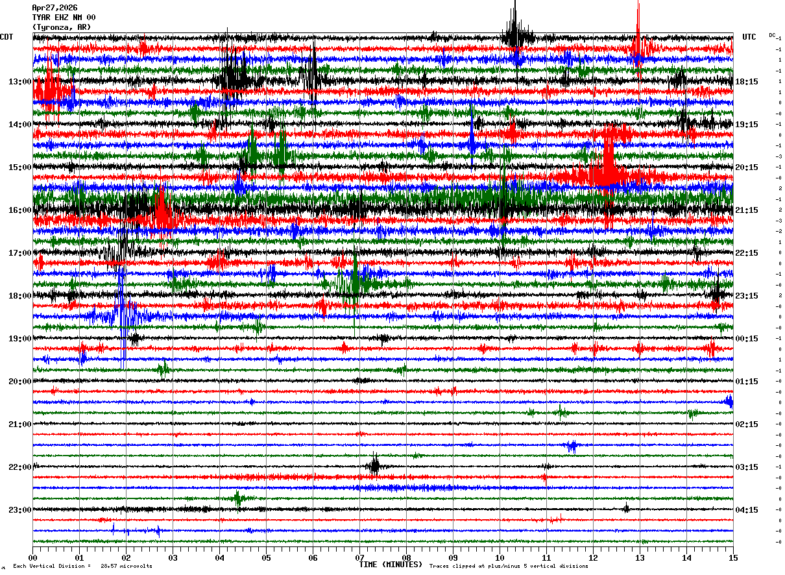This screenshot has width=785, height=575.
Task: Click the 20:15 UTC time label
Action: click(x=747, y=167)
